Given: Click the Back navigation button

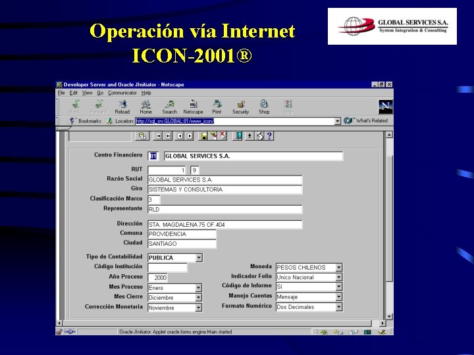Looking at the screenshot, I should pyautogui.click(x=74, y=107).
